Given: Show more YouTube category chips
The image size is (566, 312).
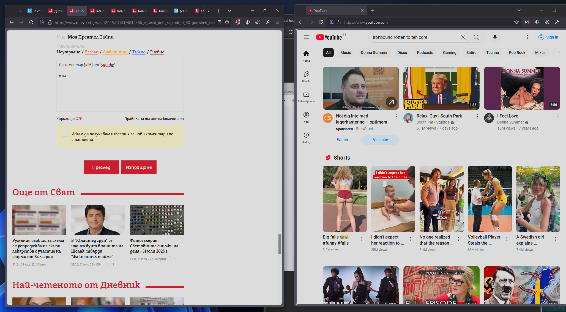Looking at the screenshot, I should 559,53.
